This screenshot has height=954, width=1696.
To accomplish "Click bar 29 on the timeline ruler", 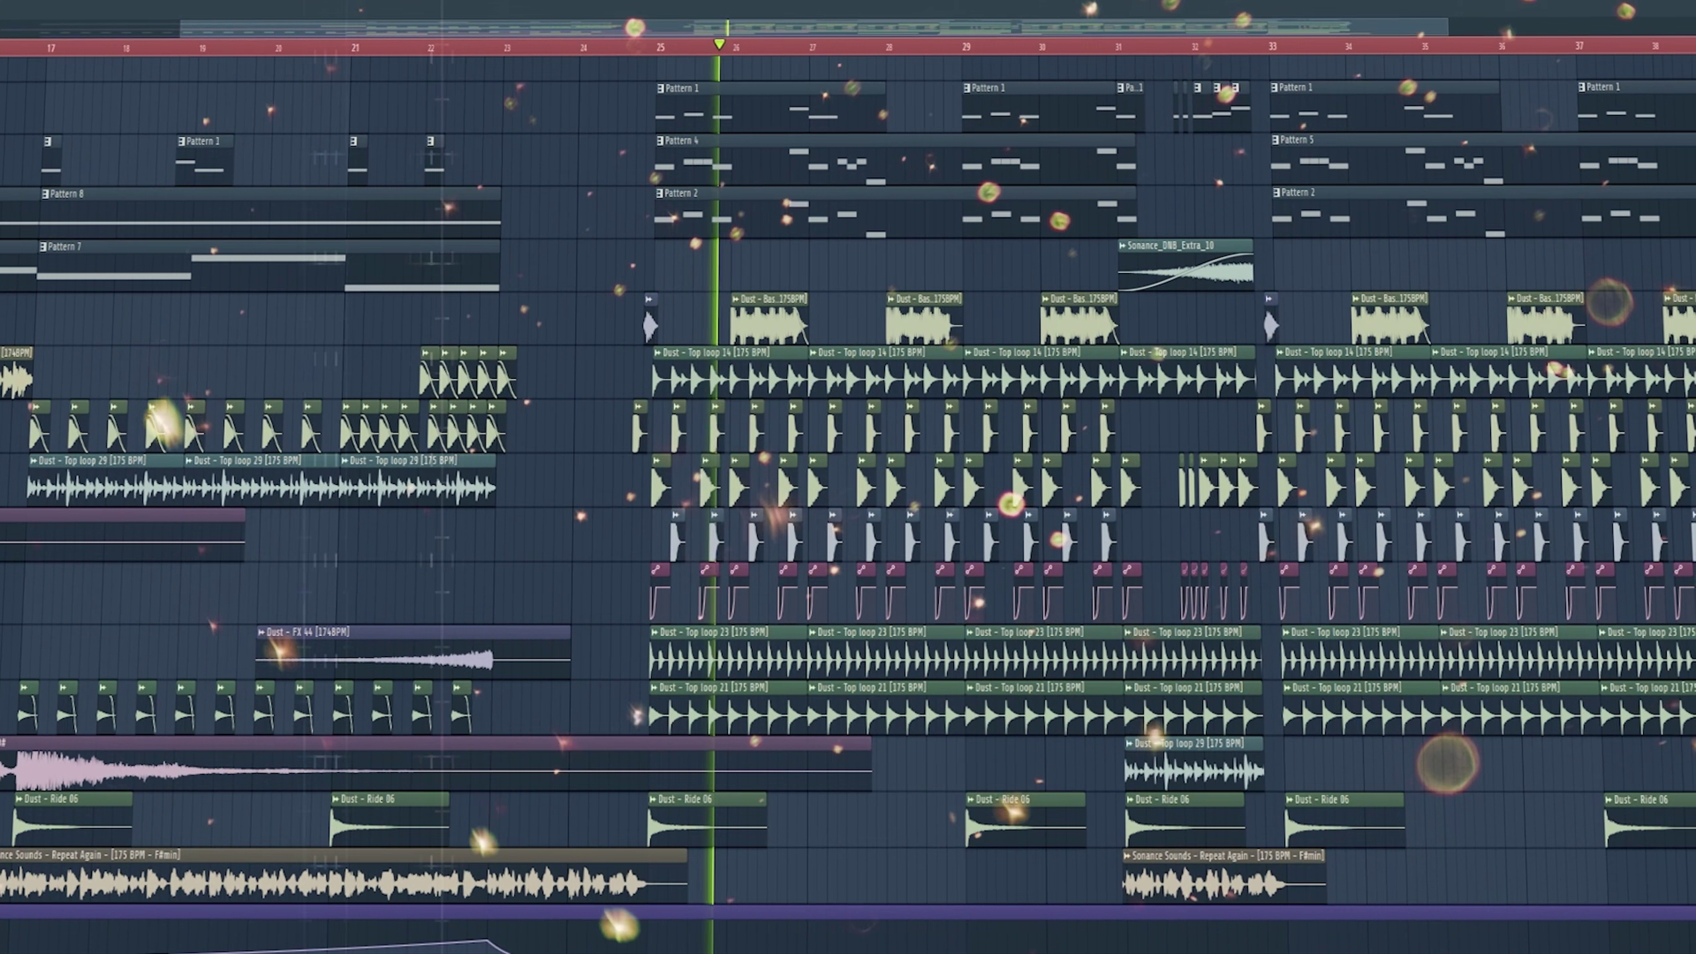I will [x=966, y=47].
